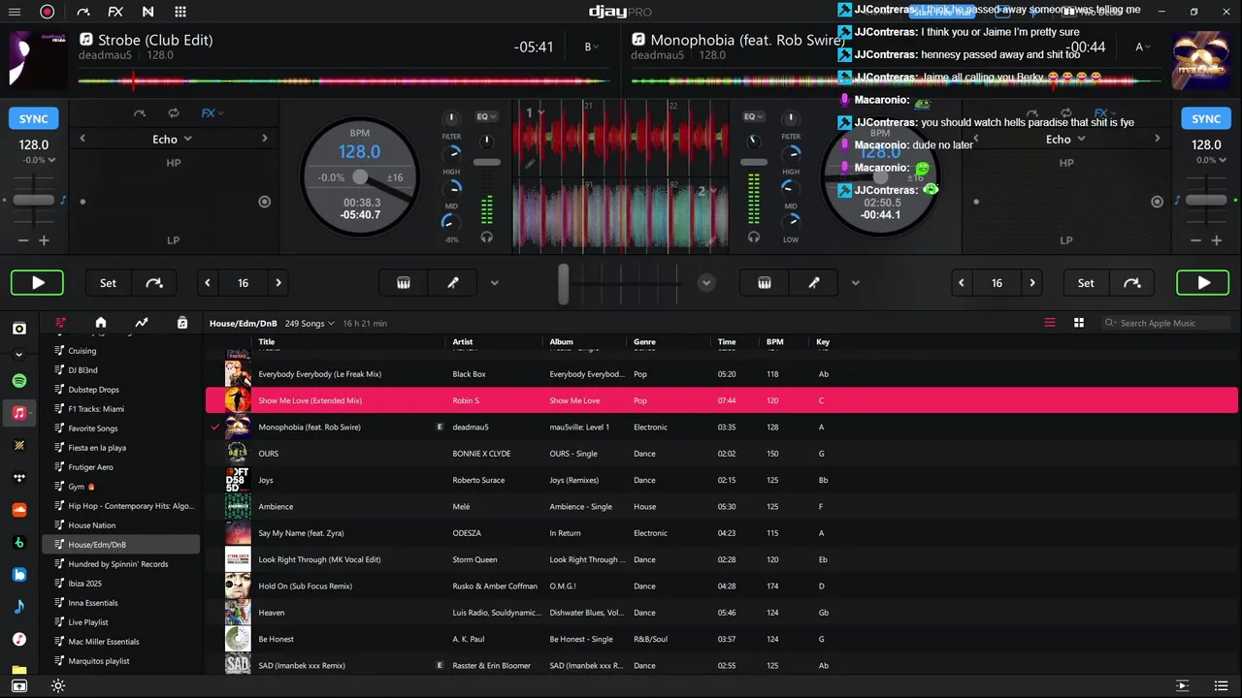Open the right deck Echo effect dropdown
This screenshot has width=1242, height=698.
coord(1065,139)
